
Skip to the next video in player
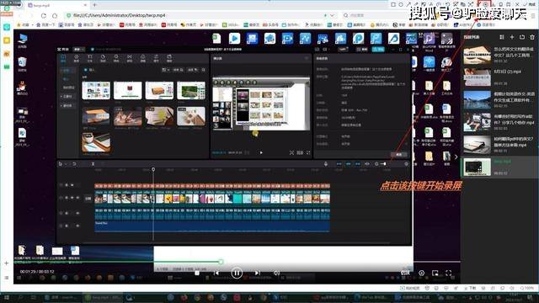coord(257,273)
